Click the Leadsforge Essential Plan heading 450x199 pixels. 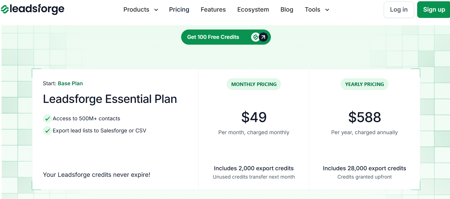pyautogui.click(x=110, y=99)
